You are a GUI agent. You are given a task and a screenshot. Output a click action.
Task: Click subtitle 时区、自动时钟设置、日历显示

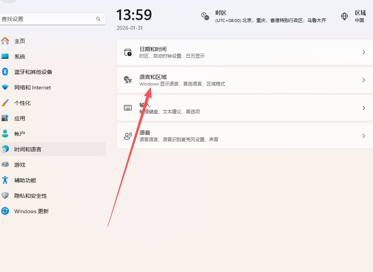[172, 56]
